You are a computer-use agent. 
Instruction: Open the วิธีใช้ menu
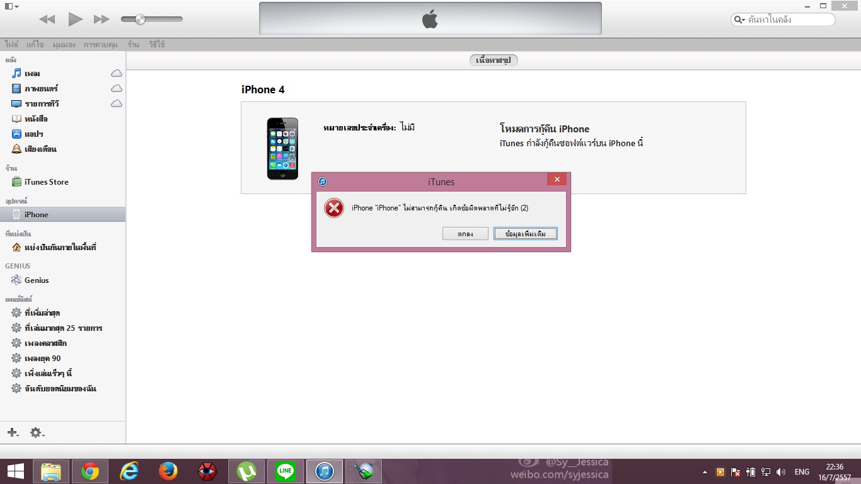[157, 45]
